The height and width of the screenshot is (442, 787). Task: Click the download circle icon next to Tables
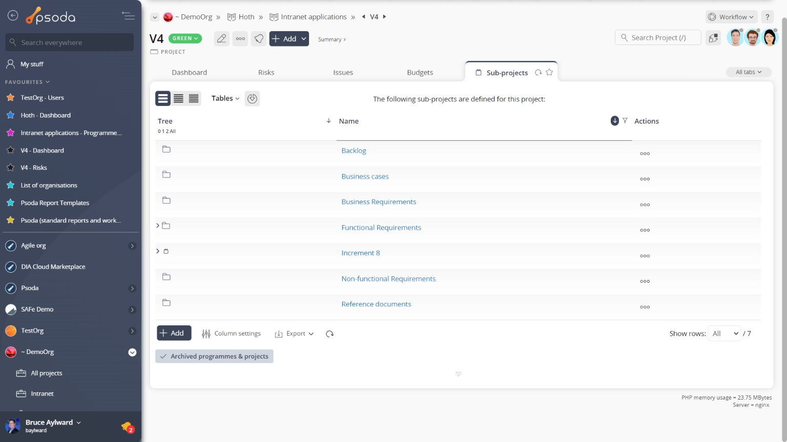pyautogui.click(x=252, y=98)
